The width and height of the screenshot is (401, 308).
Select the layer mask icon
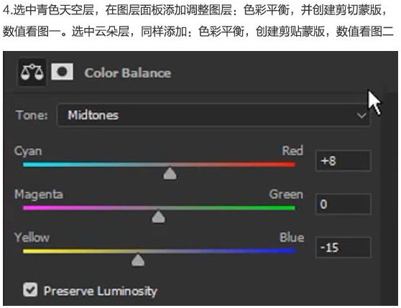click(x=62, y=72)
